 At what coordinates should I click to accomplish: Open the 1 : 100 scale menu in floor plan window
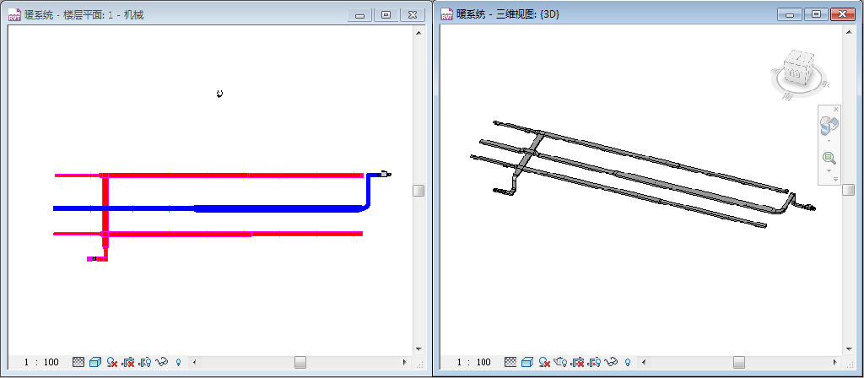tap(42, 362)
